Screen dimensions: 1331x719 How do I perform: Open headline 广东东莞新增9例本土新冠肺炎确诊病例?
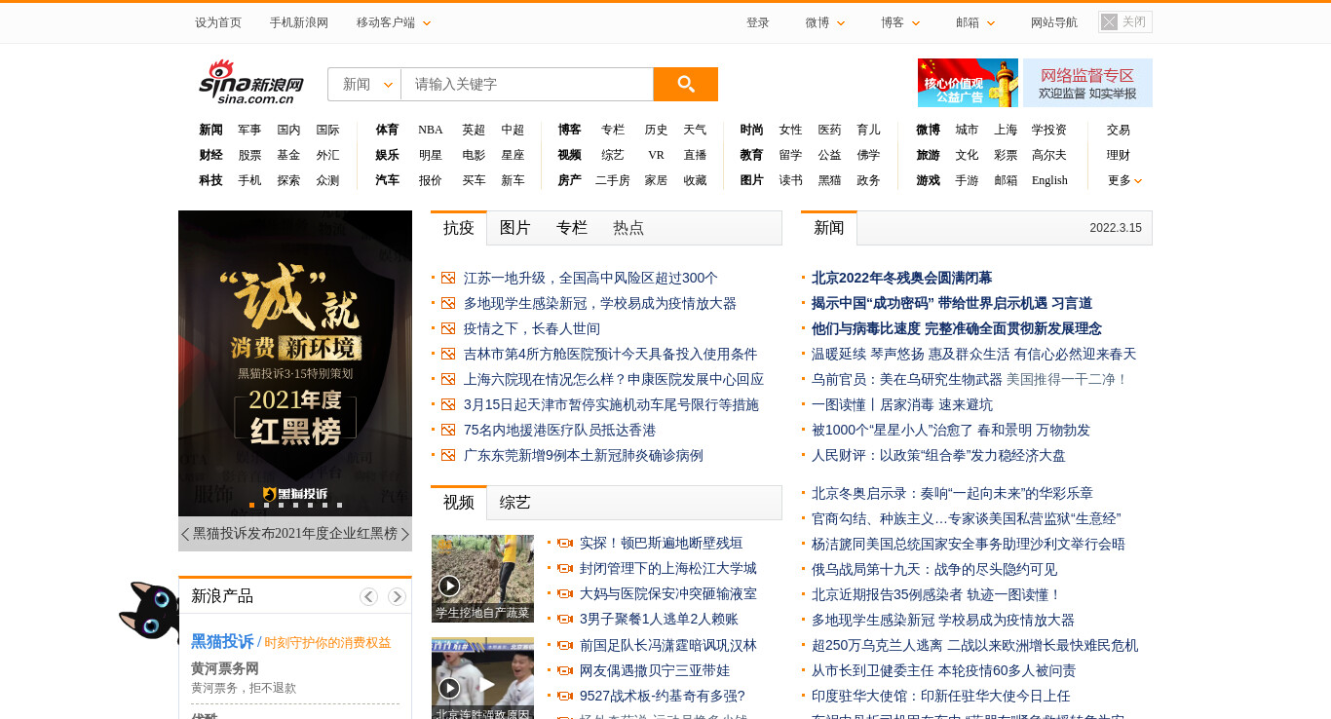583,455
